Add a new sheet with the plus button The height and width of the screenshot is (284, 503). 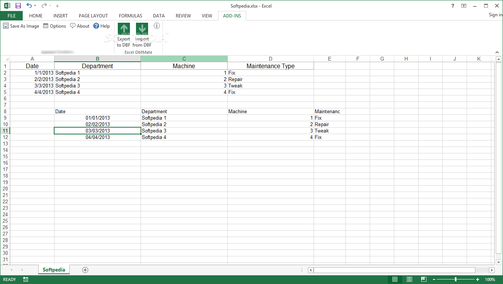point(85,270)
